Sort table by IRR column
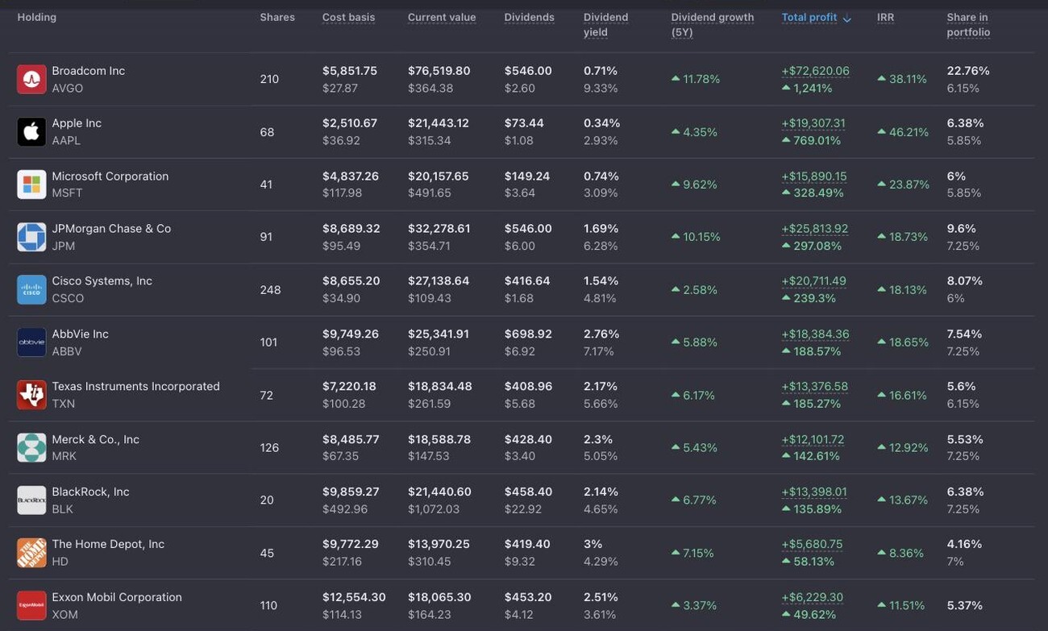The width and height of the screenshot is (1048, 631). [x=885, y=17]
